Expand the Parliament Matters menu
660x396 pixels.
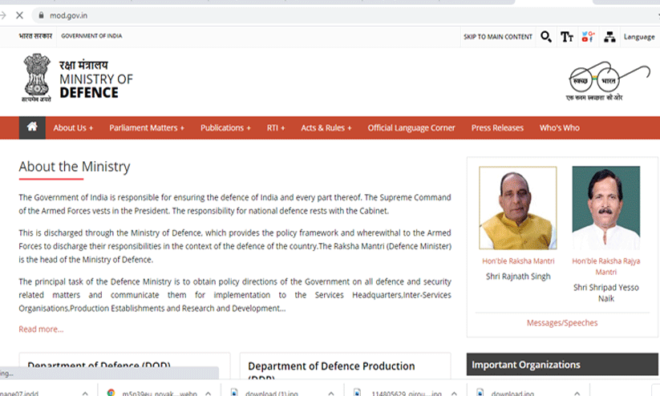[x=147, y=128]
